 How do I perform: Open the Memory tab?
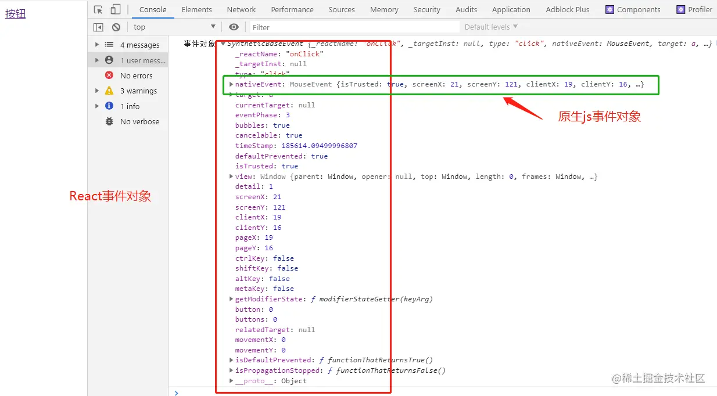(384, 9)
